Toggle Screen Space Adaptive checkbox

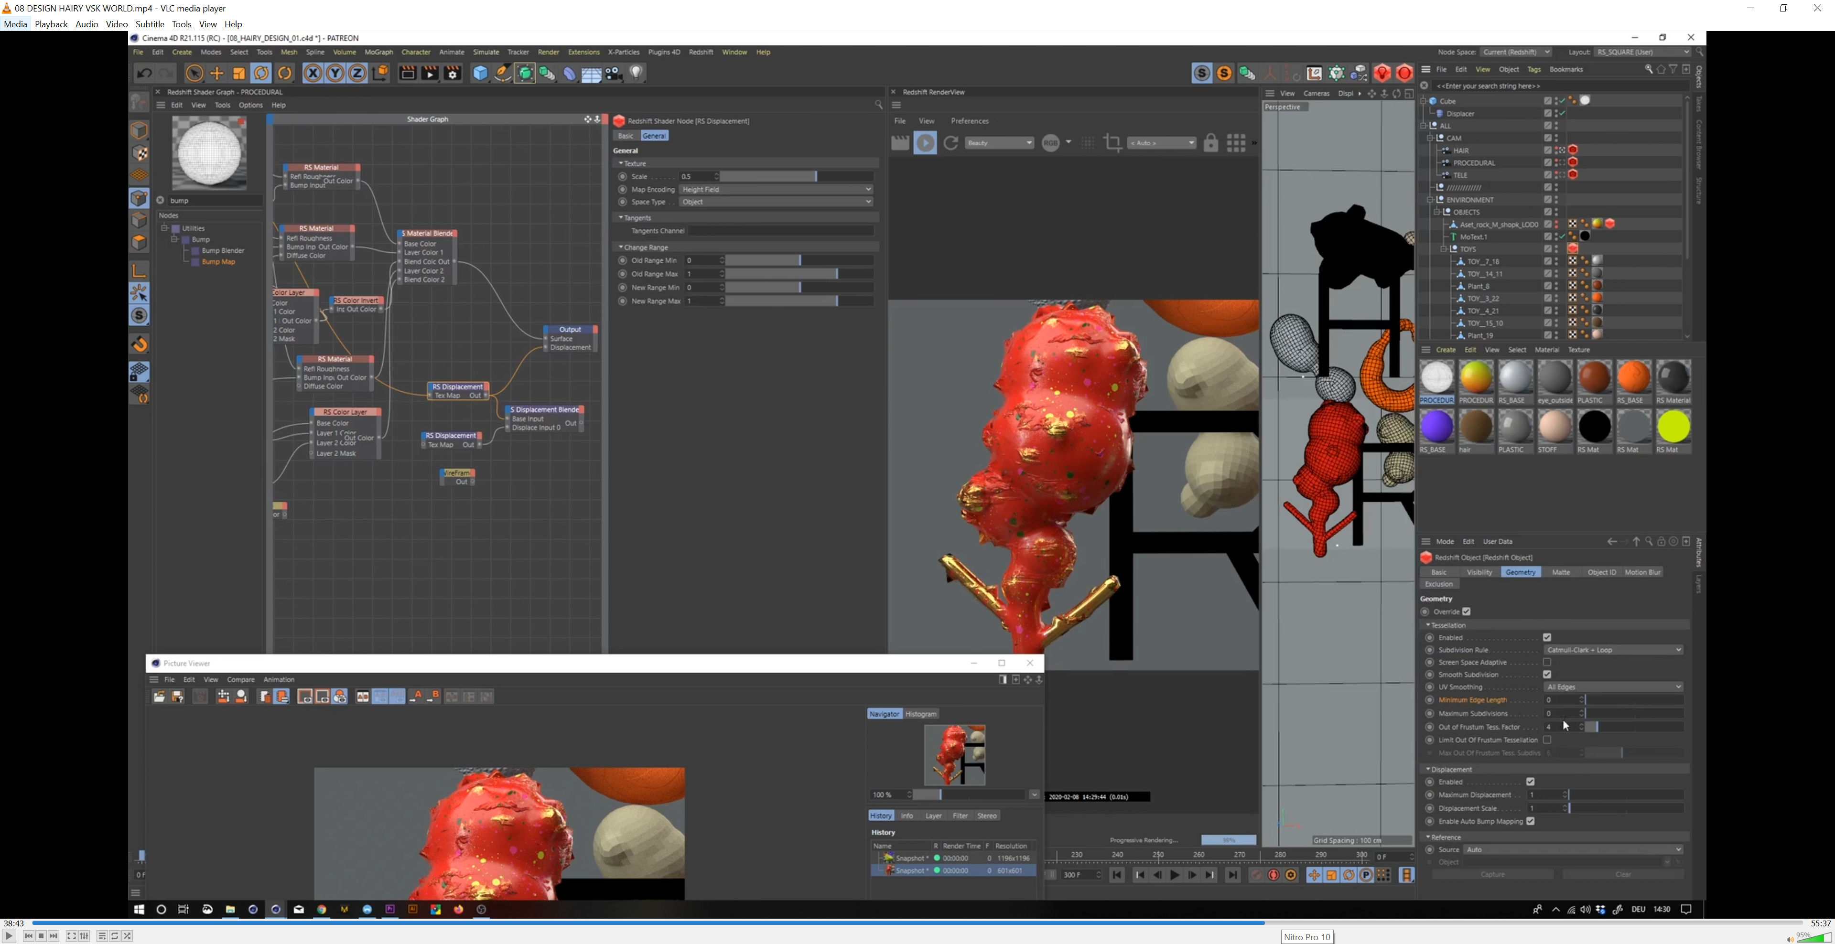[x=1547, y=662]
